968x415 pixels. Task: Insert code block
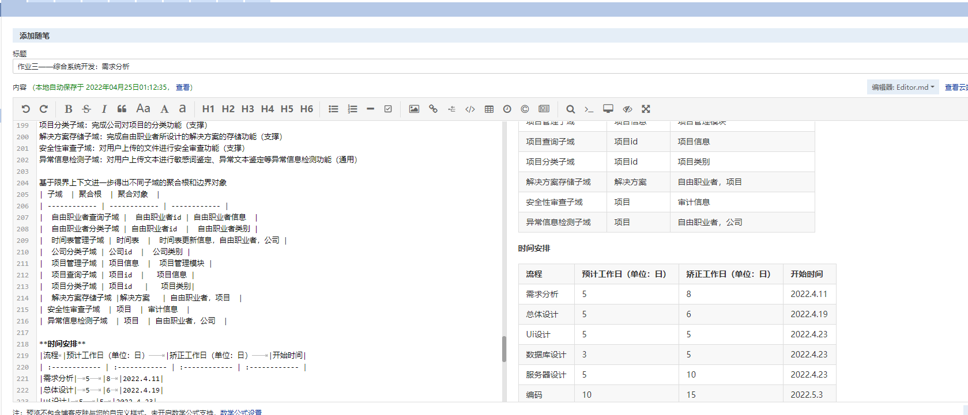tap(470, 109)
